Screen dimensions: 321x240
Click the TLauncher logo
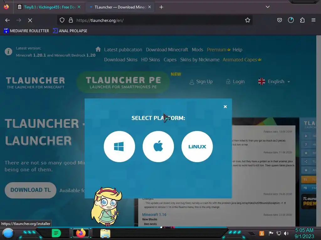(x=36, y=82)
